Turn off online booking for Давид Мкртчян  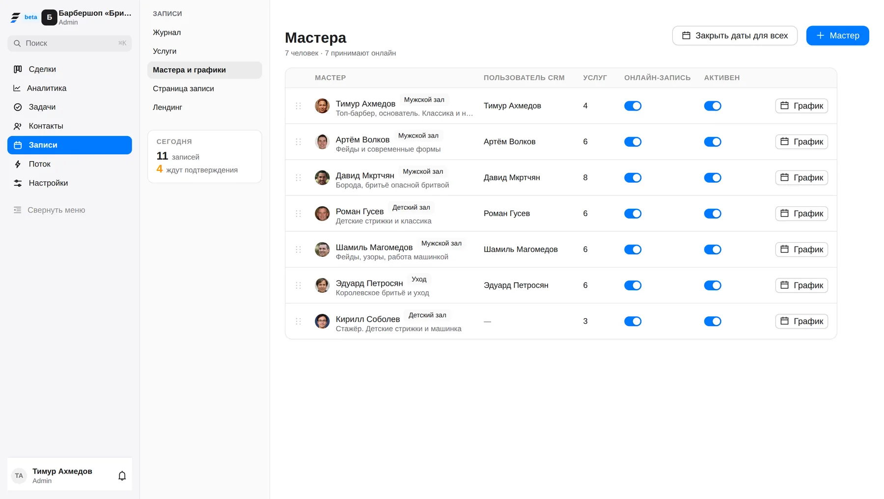point(633,177)
